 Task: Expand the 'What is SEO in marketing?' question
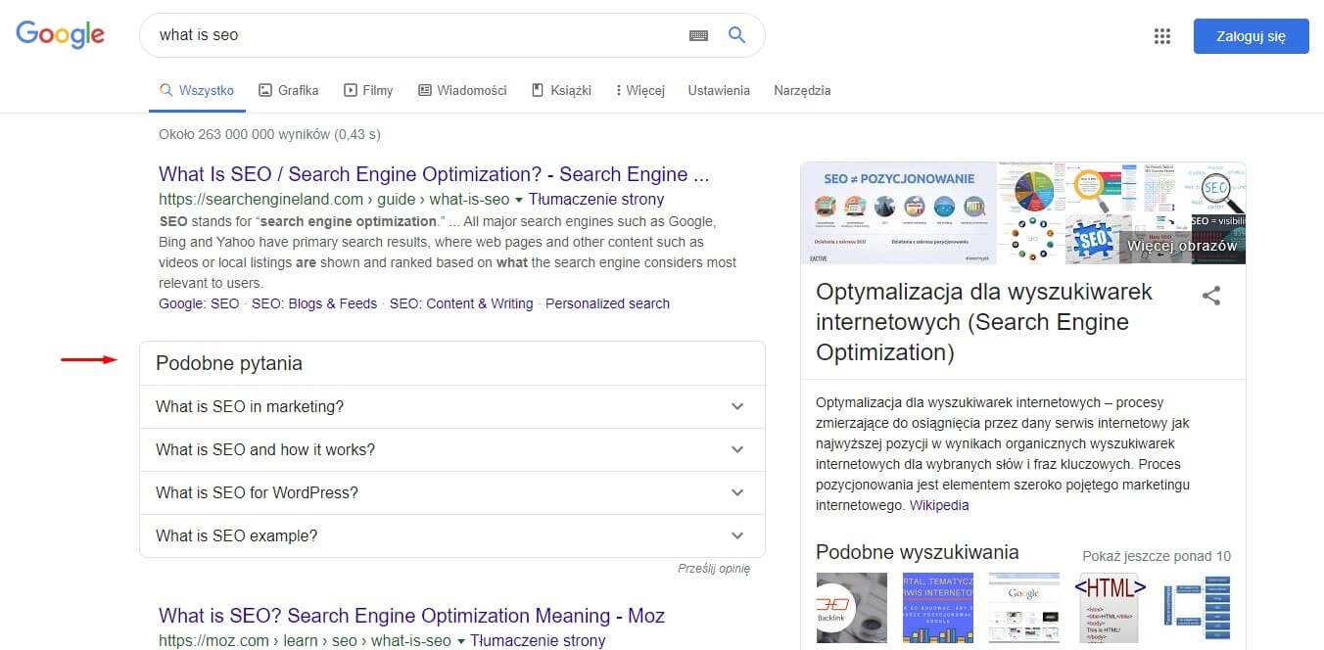coord(451,407)
